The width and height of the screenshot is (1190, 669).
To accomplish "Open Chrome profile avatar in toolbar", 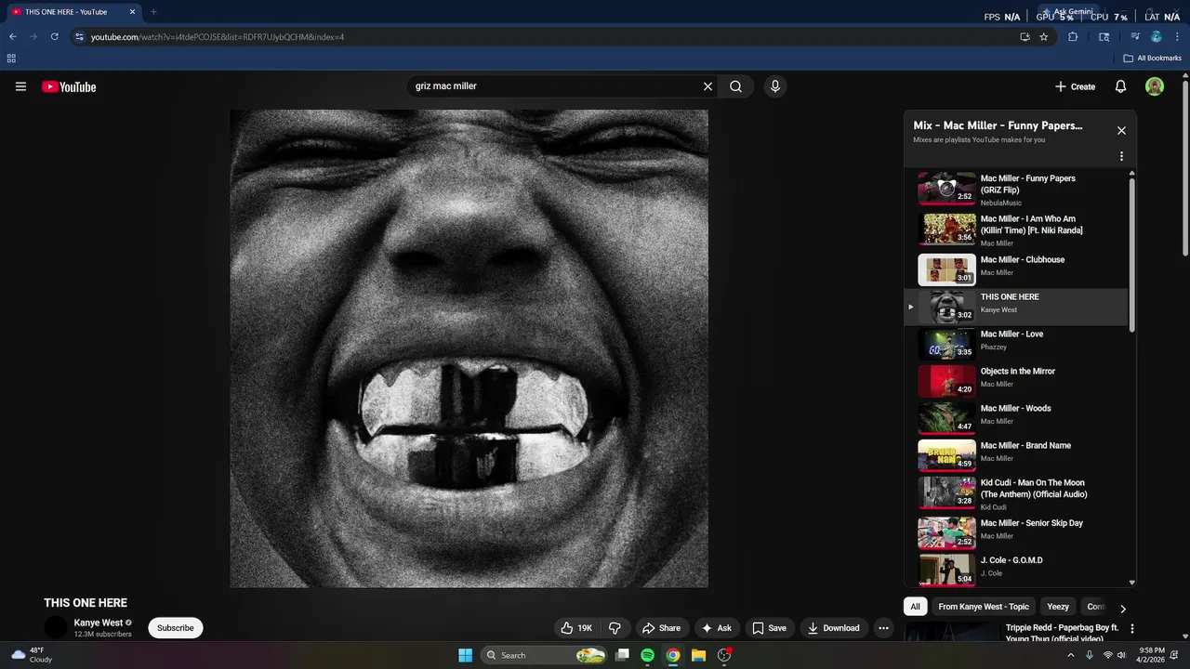I will [1157, 37].
